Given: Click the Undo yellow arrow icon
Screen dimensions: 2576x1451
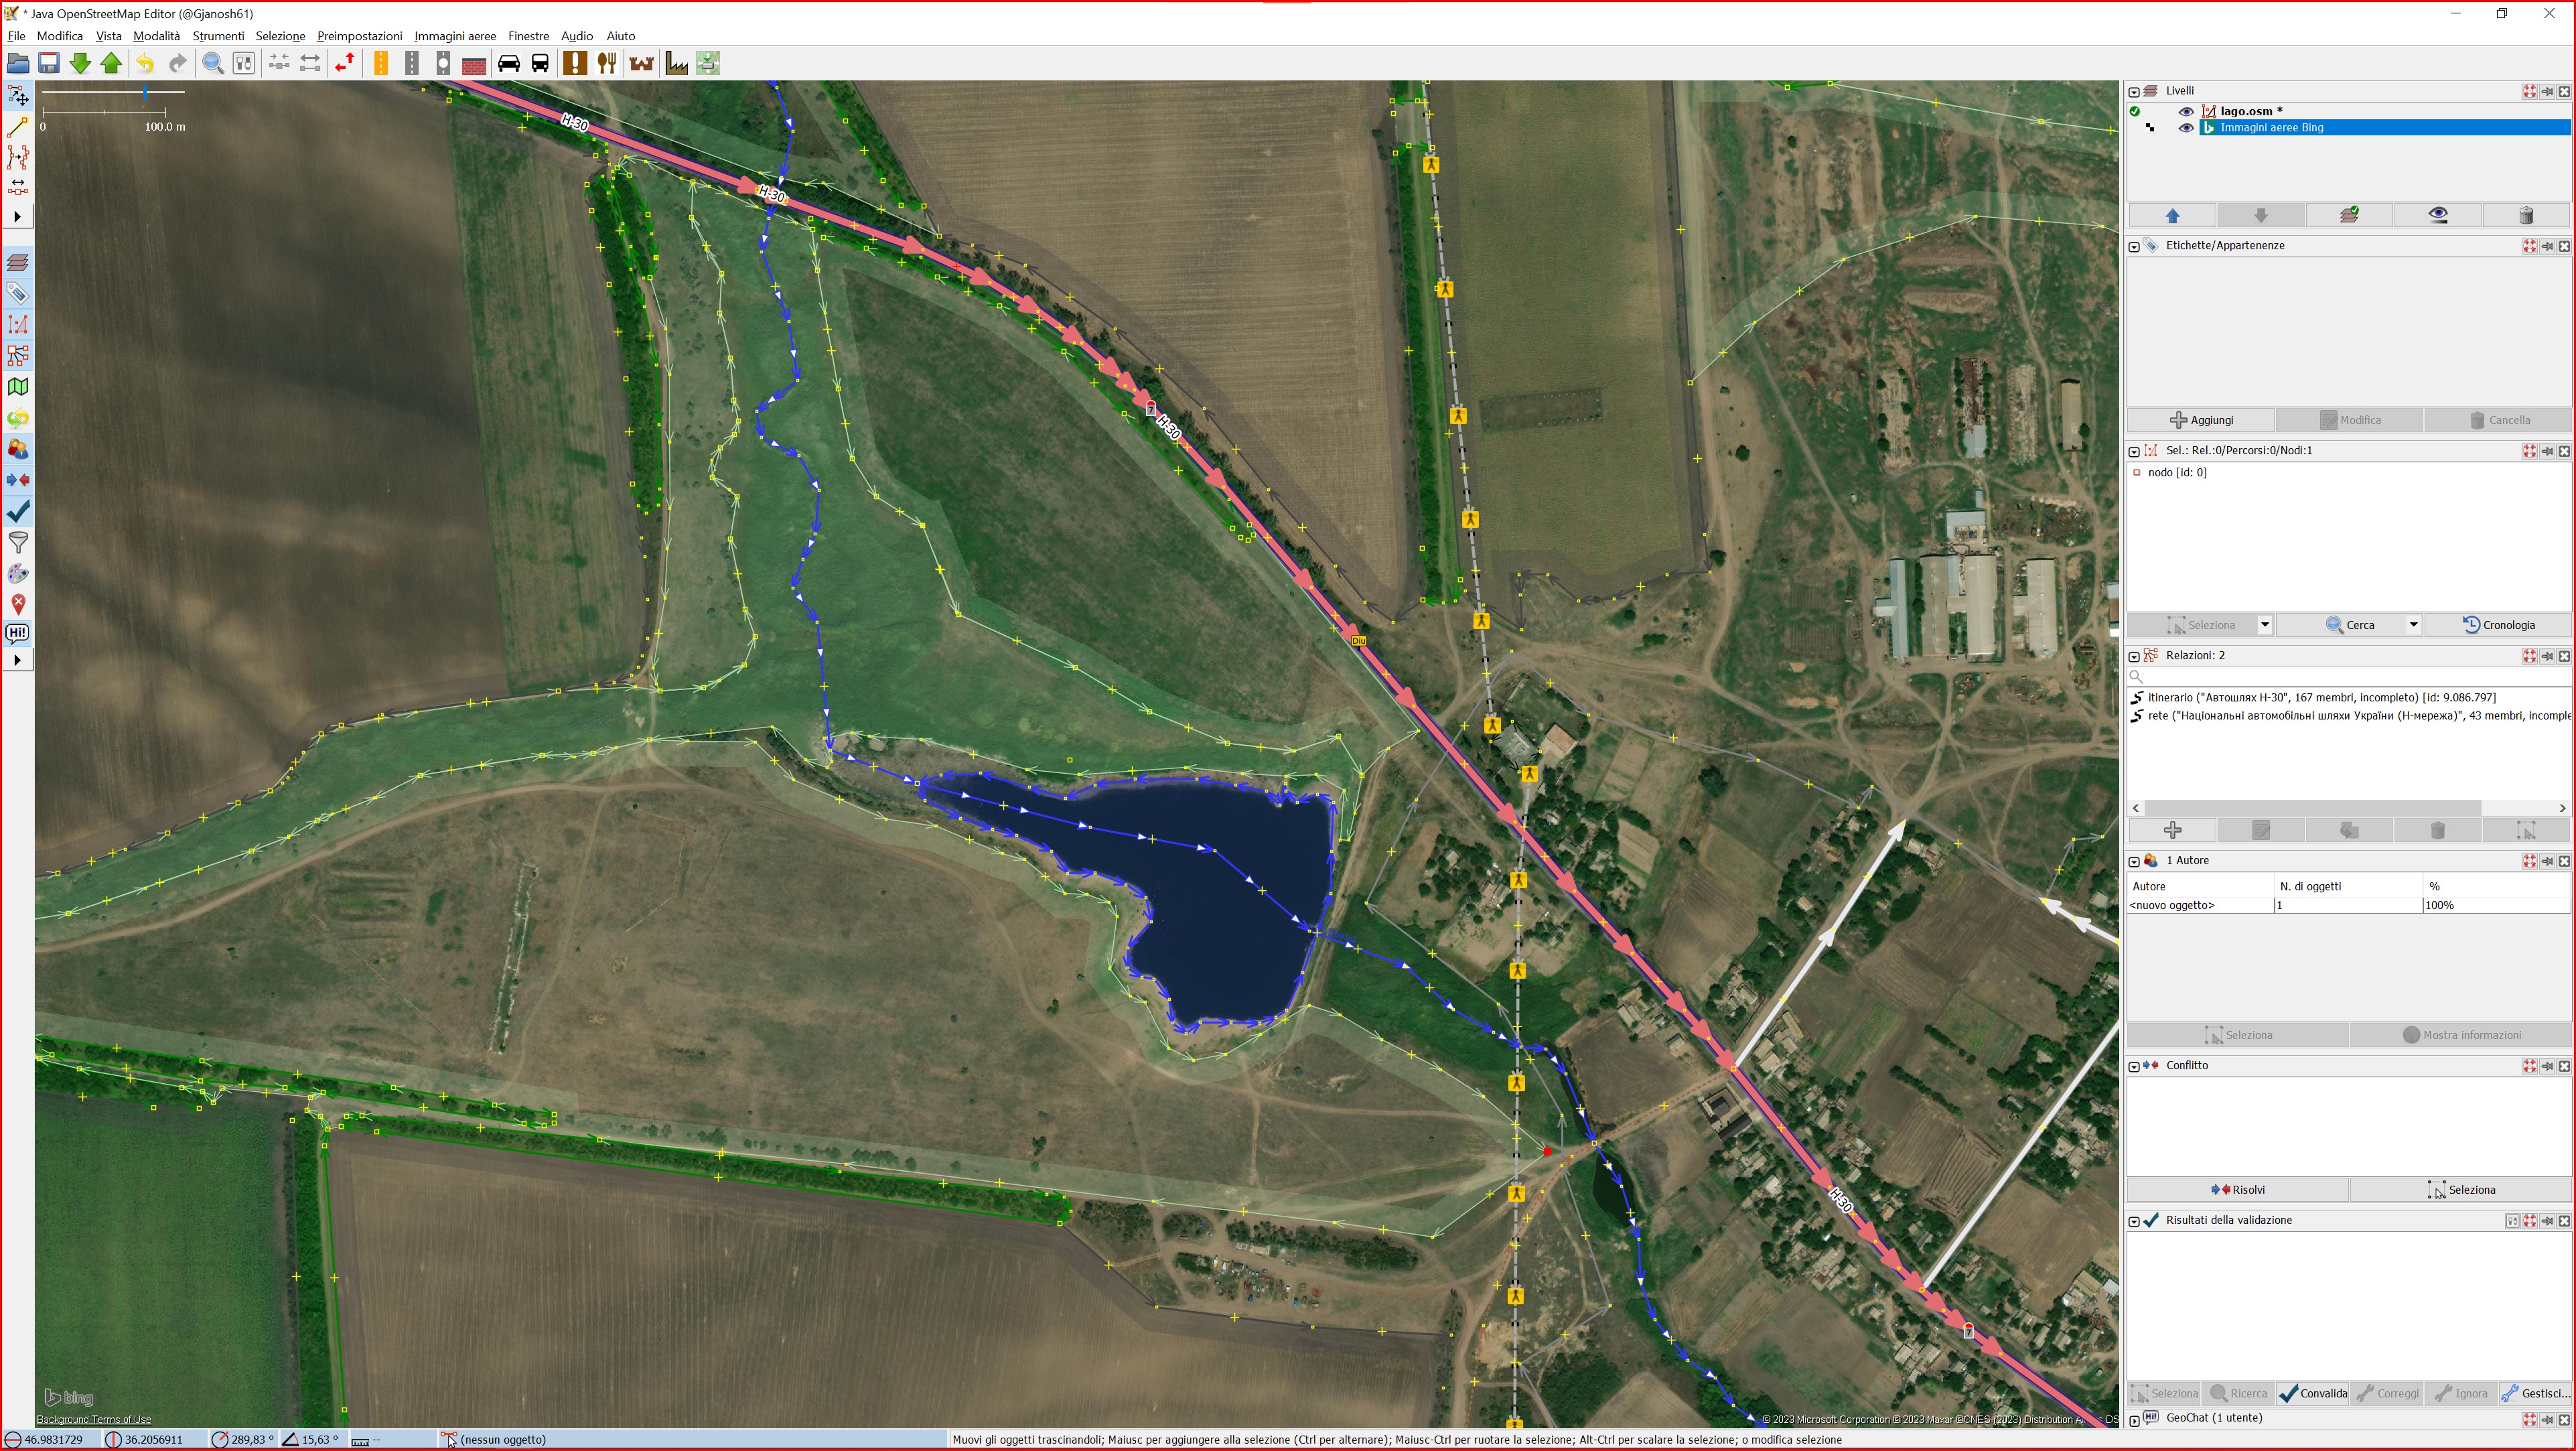Looking at the screenshot, I should pyautogui.click(x=145, y=64).
